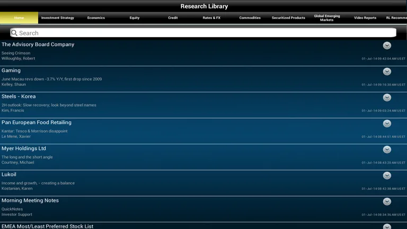Viewport: 407px width, 229px height.
Task: Click author 'Kim, Francis'
Action: coord(13,110)
